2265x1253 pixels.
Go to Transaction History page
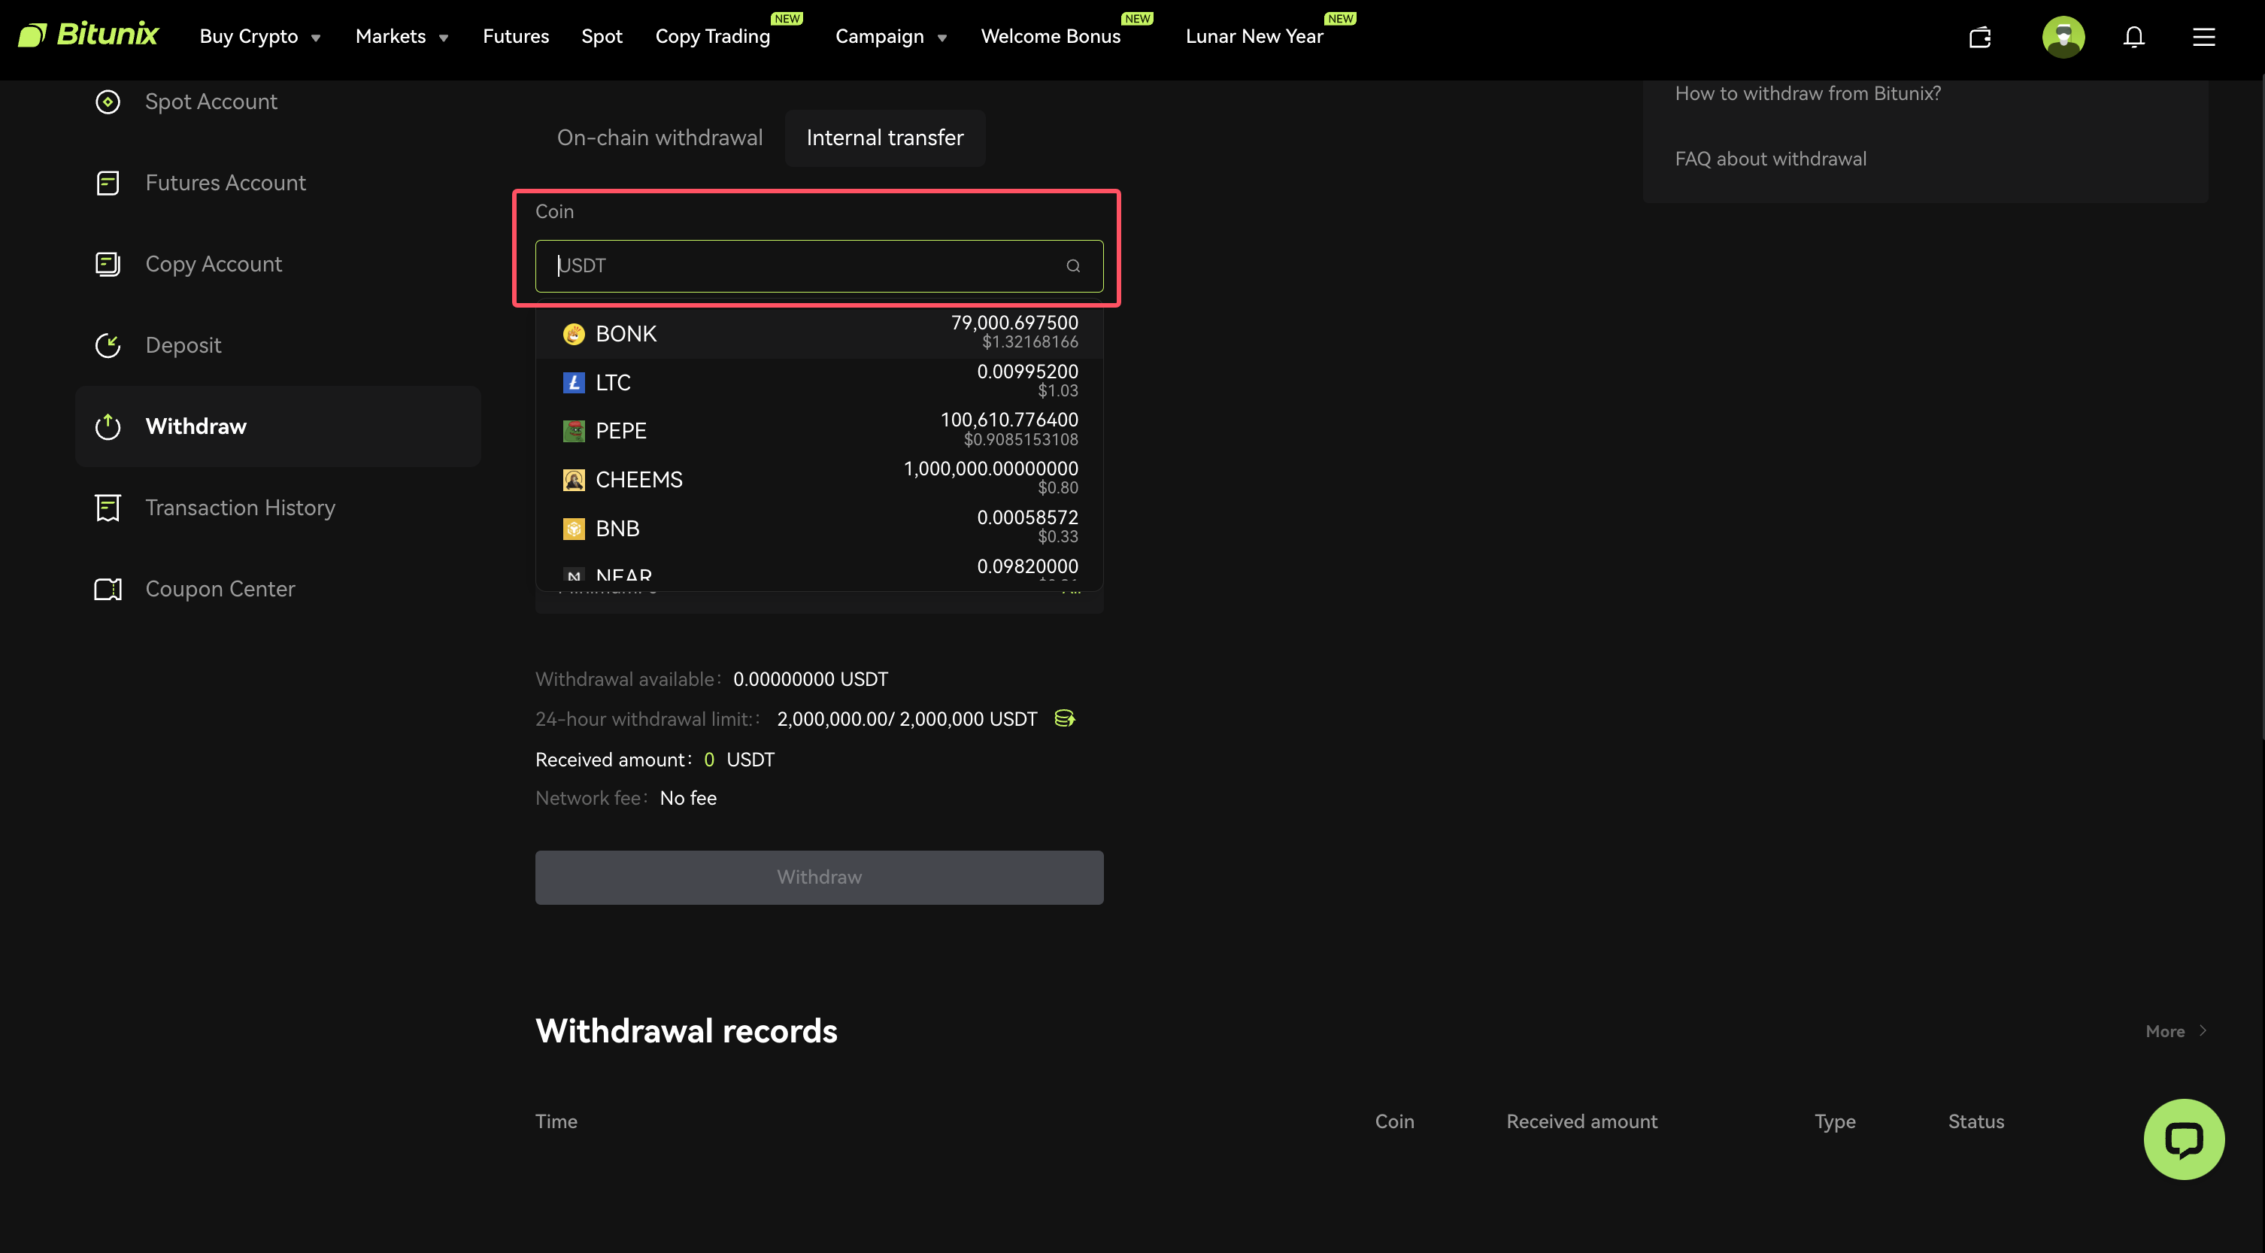coord(240,508)
